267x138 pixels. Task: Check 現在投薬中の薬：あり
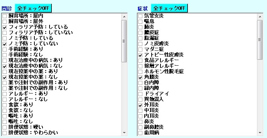pyautogui.click(x=5, y=72)
